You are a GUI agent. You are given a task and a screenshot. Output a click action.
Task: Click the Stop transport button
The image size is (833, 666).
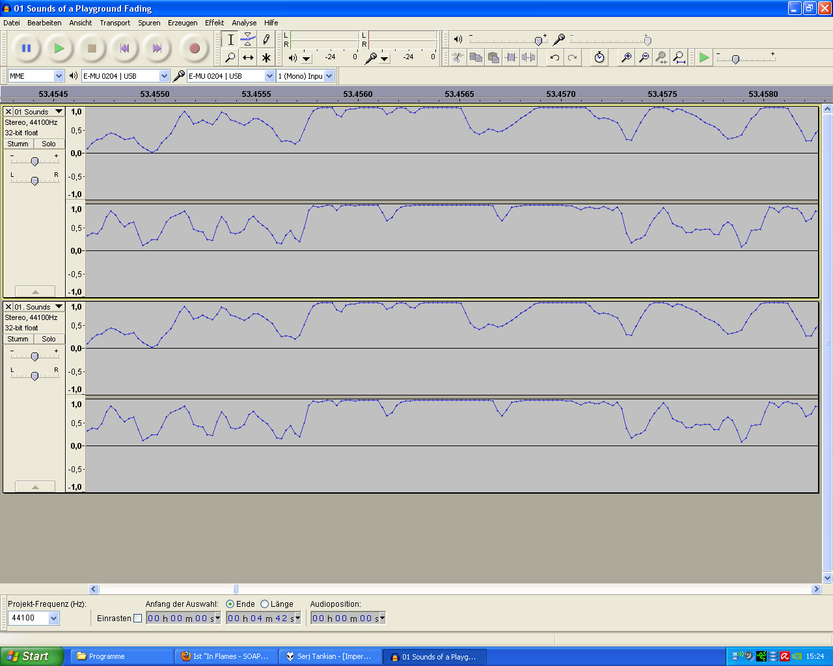[x=92, y=48]
